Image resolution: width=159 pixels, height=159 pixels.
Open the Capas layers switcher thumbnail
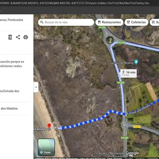tap(46, 147)
